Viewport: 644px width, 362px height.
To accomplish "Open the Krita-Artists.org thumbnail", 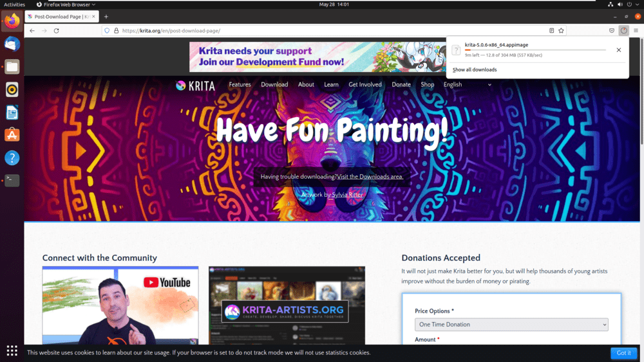I will [x=287, y=305].
